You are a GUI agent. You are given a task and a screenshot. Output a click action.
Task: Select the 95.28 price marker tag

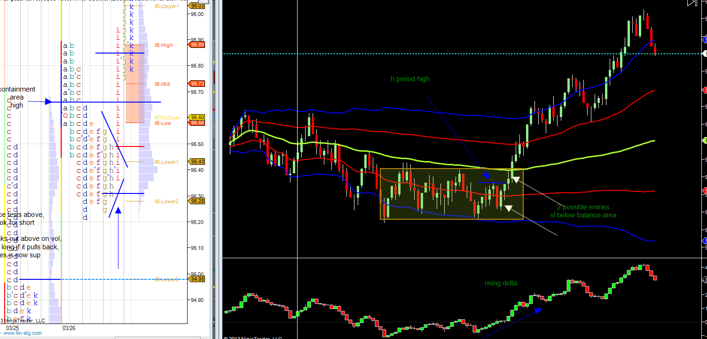(197, 201)
